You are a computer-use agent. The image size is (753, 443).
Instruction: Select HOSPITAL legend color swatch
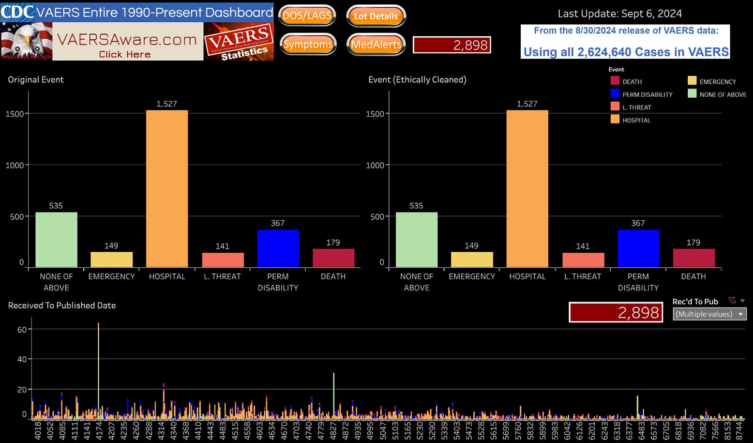point(614,120)
